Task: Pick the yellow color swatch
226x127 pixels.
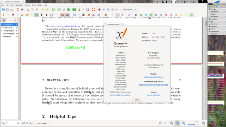Action: point(181,15)
